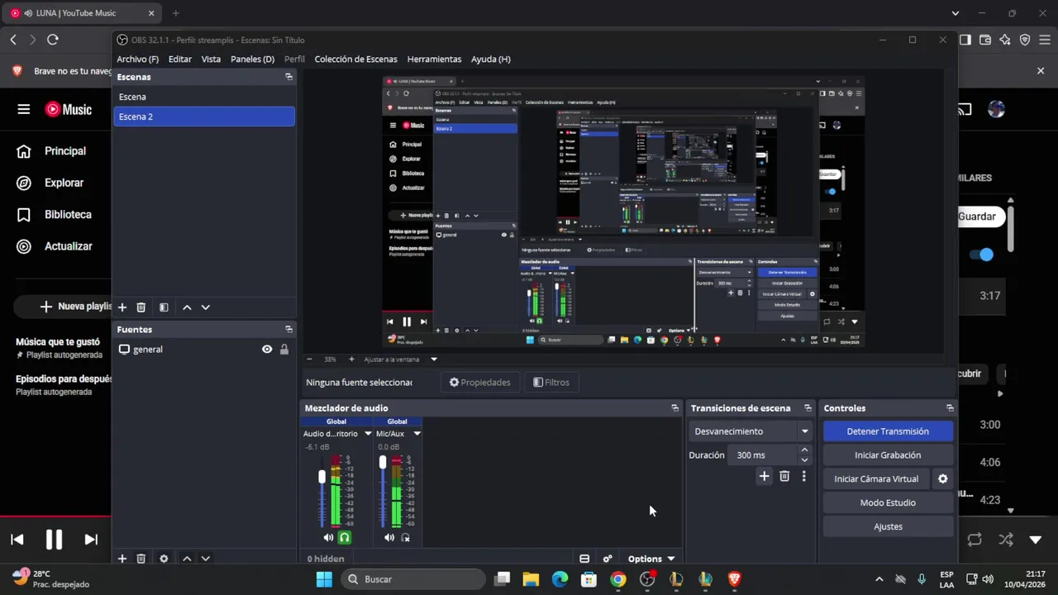Mute Audio del escritorio channel
The image size is (1058, 595).
tap(328, 538)
